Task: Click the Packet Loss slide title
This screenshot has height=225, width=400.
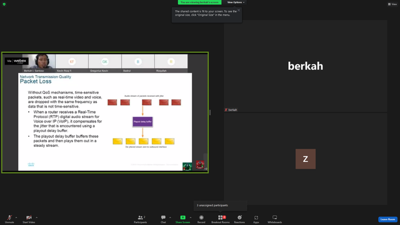Action: tap(36, 81)
